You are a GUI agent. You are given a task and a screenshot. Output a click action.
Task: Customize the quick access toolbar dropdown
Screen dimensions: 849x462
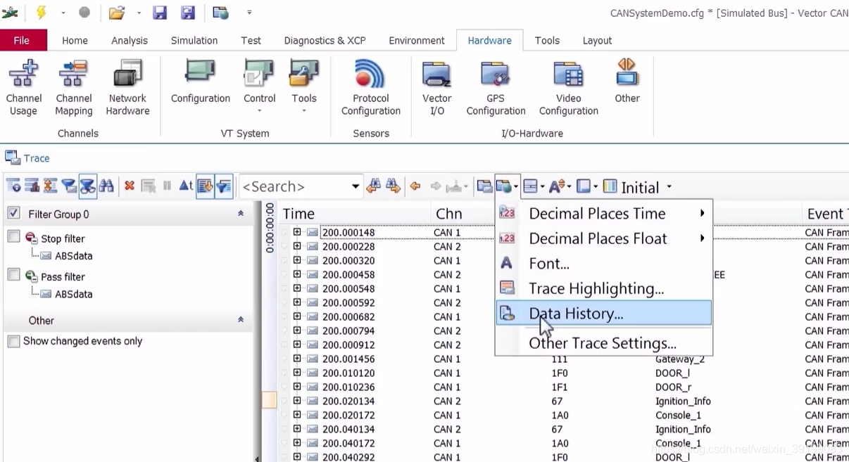click(x=249, y=13)
